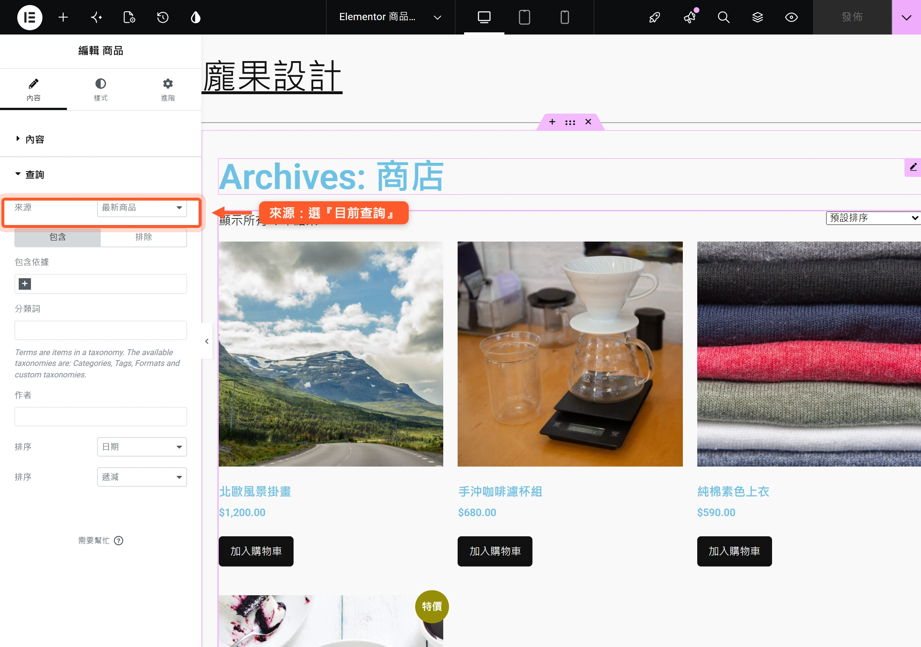The width and height of the screenshot is (921, 647).
Task: Switch to the 內容 tab
Action: [33, 90]
